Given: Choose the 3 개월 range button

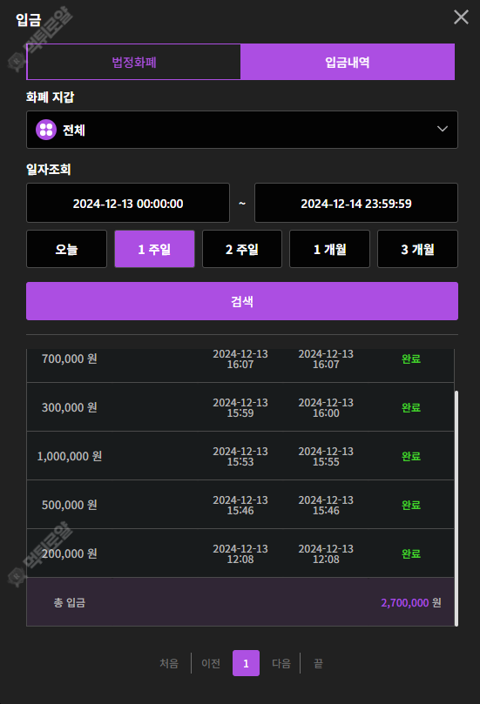Looking at the screenshot, I should 417,249.
